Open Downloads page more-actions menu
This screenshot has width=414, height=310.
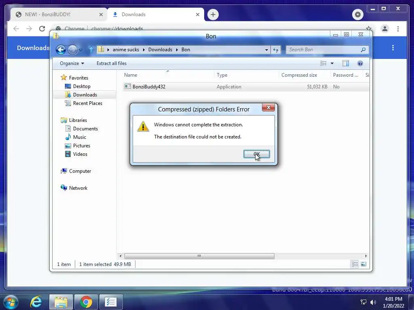coord(393,48)
